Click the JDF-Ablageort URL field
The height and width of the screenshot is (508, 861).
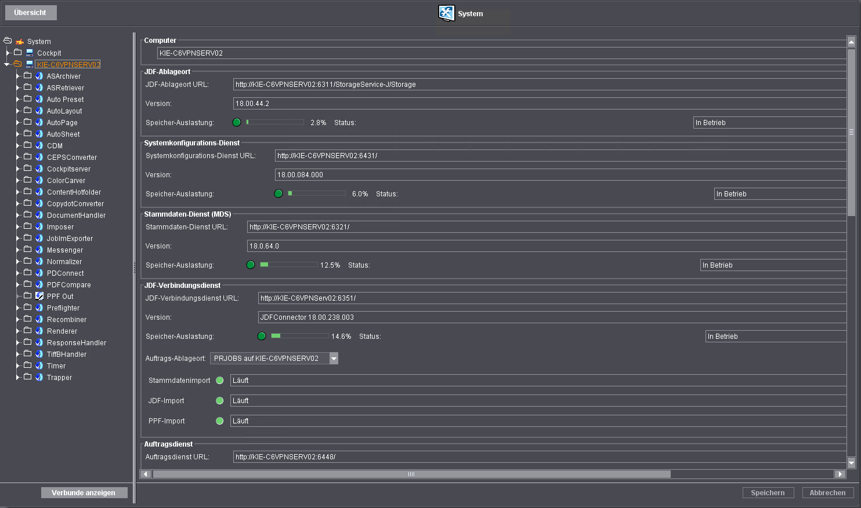540,84
